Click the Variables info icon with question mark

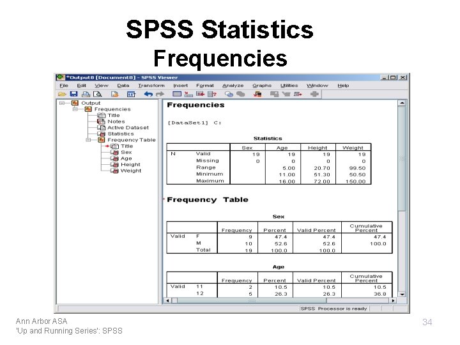tap(212, 94)
